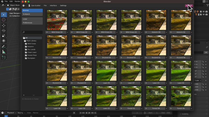
Task: Open the Autumn 04 dropdown arrow
Action: pyautogui.click(x=166, y=32)
